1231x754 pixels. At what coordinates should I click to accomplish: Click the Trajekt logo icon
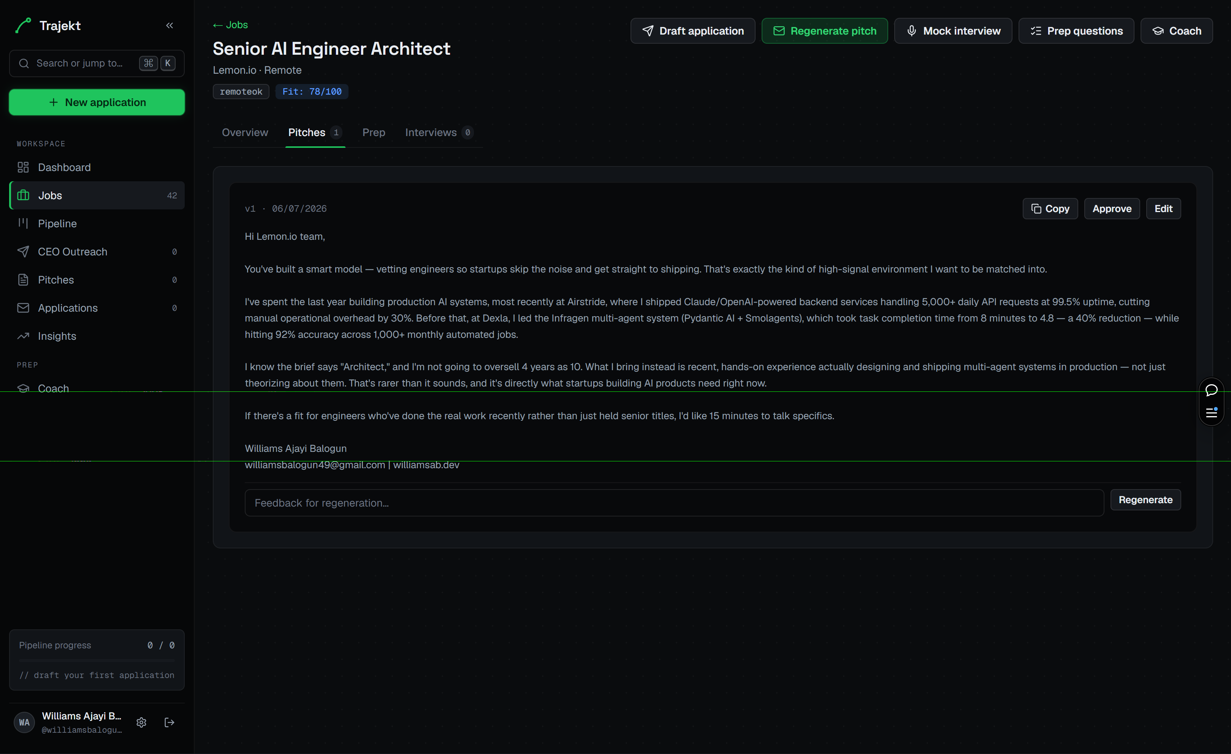point(24,25)
